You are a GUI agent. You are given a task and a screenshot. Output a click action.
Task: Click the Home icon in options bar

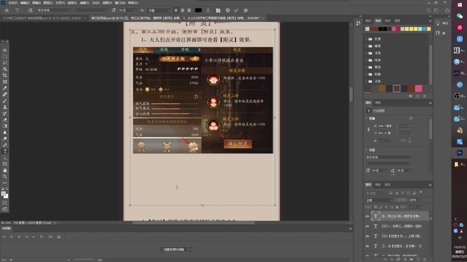pos(7,10)
